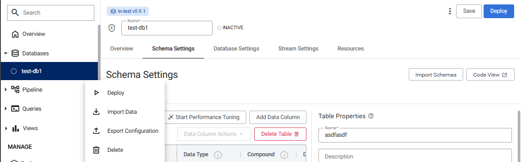Click the play icon next to Deploy

point(96,93)
